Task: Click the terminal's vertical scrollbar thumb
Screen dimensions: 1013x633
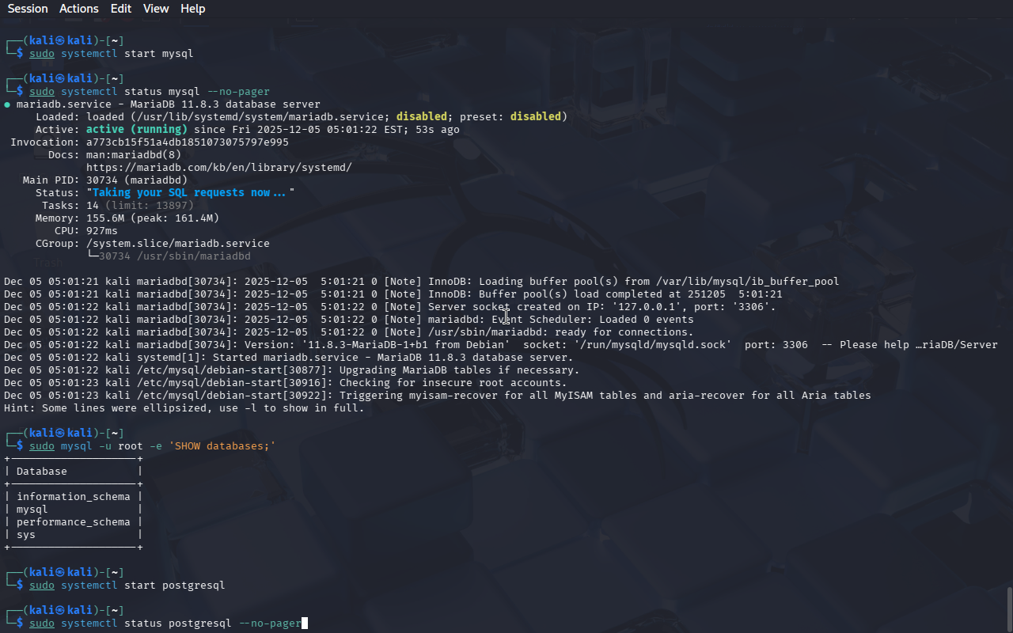Action: click(x=1009, y=608)
